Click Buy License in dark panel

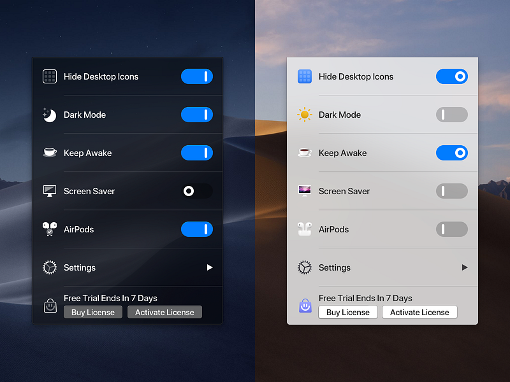pos(93,312)
